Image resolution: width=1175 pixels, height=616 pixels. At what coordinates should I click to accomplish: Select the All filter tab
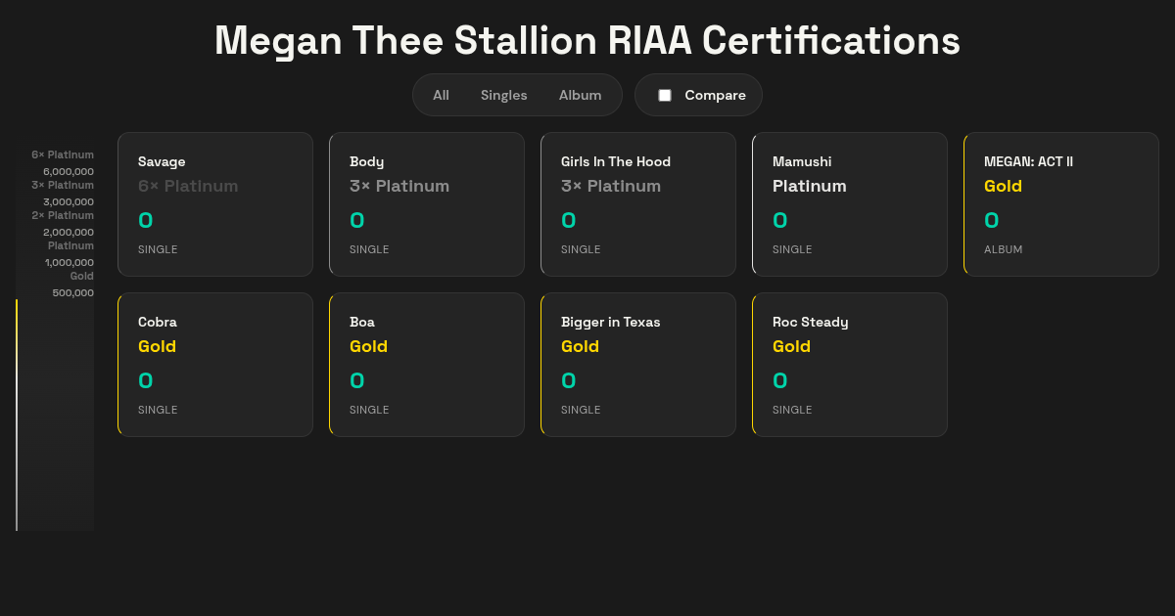coord(441,95)
